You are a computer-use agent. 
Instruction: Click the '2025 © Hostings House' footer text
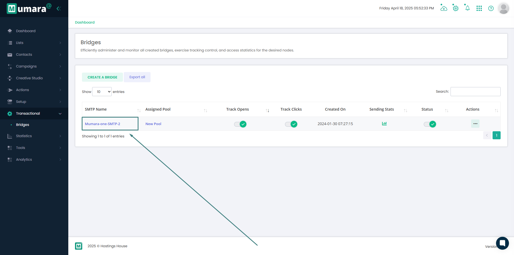(x=107, y=246)
